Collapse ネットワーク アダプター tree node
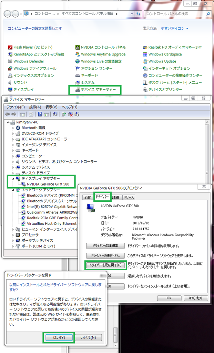 click(13, 190)
